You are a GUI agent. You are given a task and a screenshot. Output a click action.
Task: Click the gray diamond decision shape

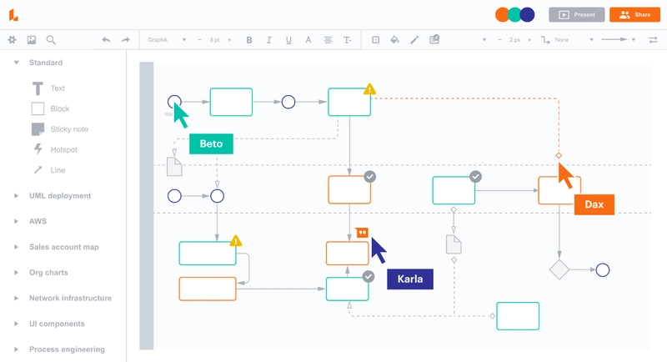point(559,269)
